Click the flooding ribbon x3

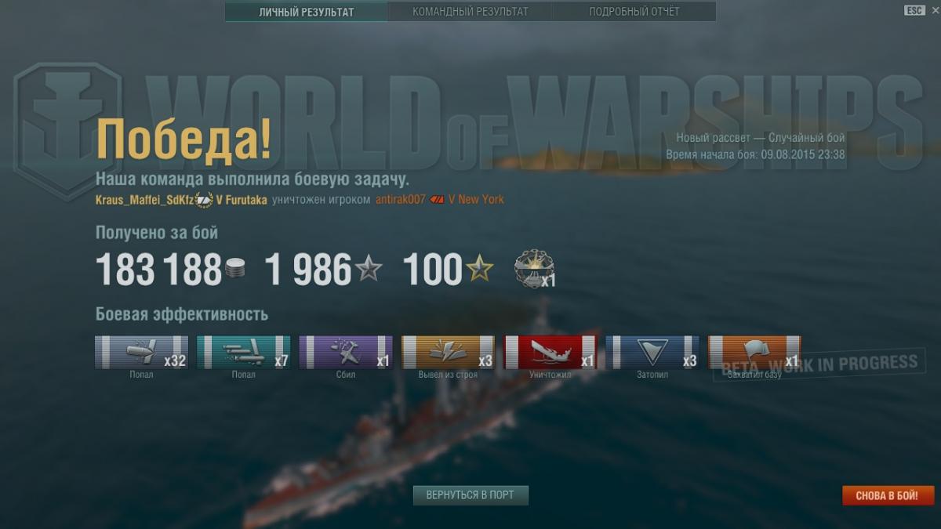652,352
